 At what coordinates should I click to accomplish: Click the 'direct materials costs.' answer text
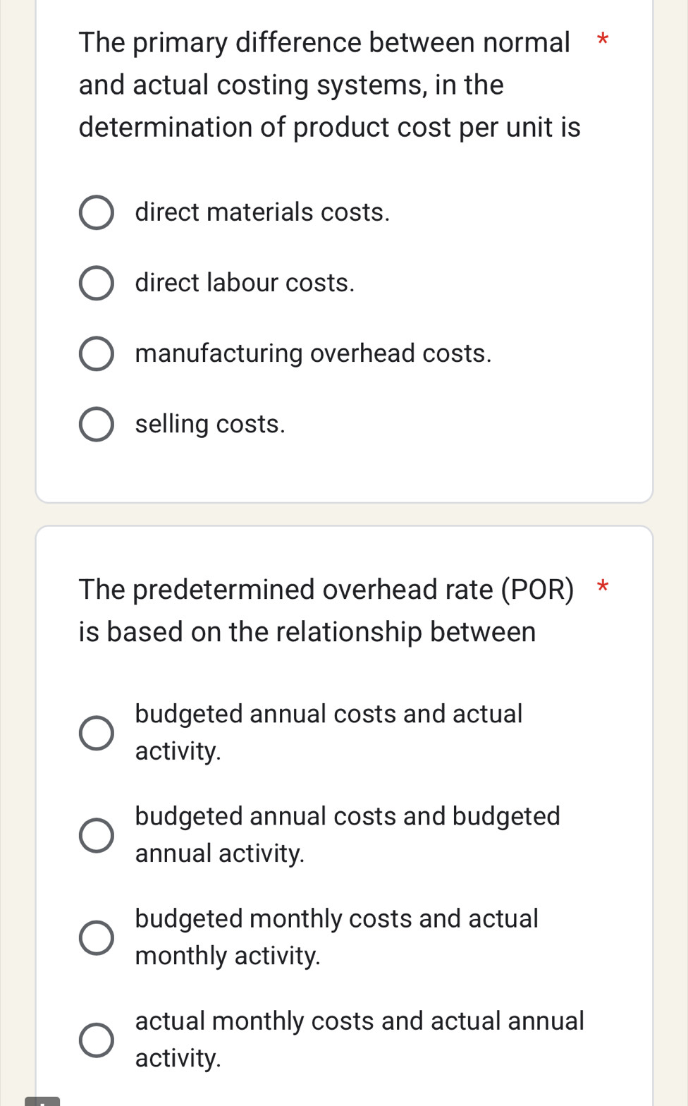[262, 212]
